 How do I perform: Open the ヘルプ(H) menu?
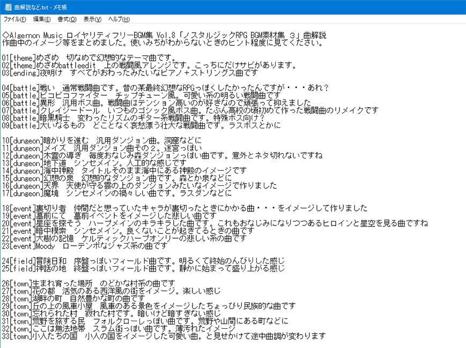pos(119,19)
